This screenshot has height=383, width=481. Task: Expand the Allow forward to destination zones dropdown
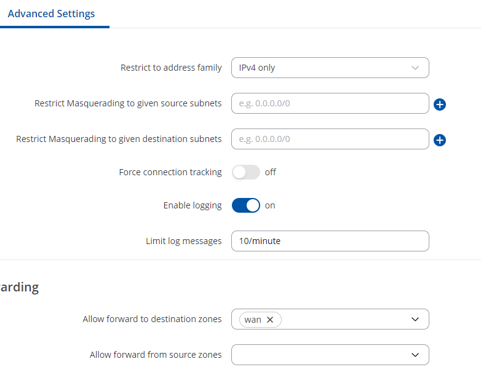click(x=415, y=319)
